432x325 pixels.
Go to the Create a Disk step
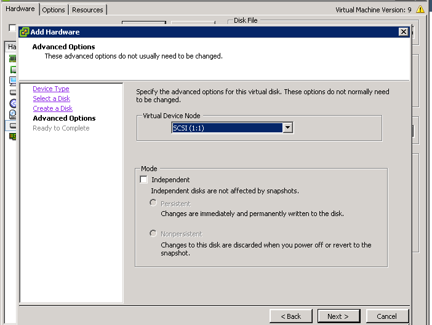tap(53, 108)
